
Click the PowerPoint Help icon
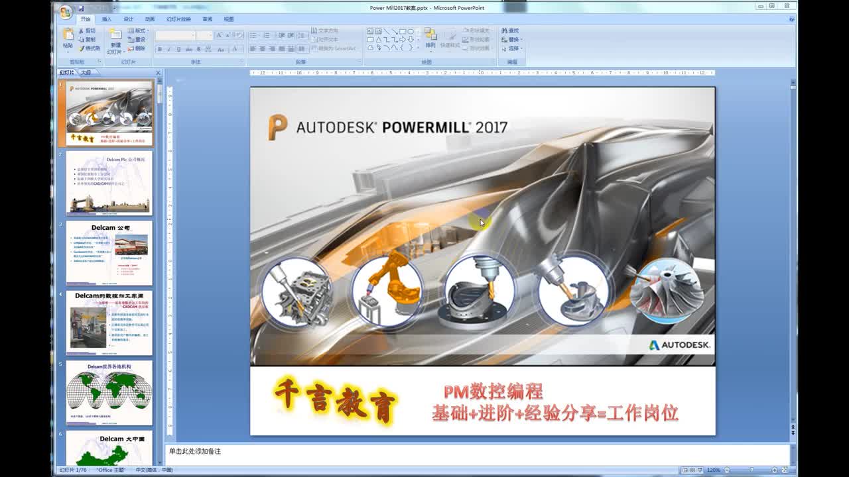coord(791,19)
